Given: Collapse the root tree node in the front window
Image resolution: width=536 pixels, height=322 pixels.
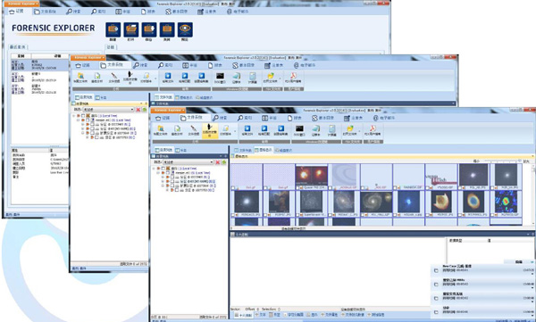Looking at the screenshot, I should point(154,169).
